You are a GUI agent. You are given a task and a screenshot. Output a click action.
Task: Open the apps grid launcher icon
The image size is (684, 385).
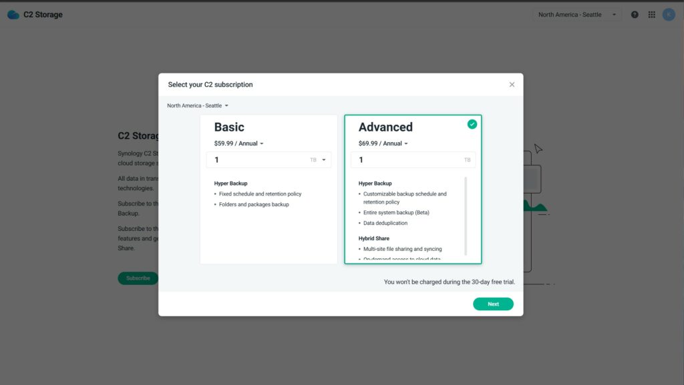pyautogui.click(x=651, y=15)
